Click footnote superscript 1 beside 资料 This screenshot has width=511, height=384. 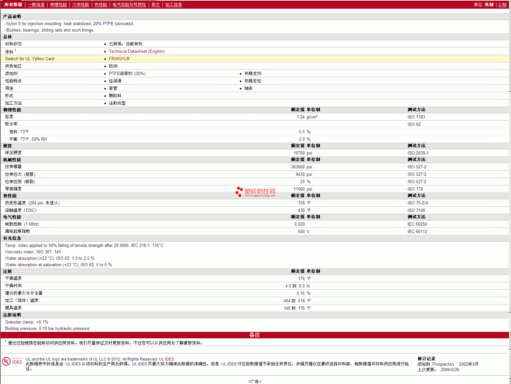tap(15, 50)
